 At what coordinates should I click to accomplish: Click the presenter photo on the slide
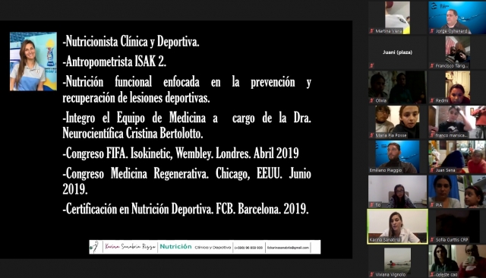(x=33, y=62)
